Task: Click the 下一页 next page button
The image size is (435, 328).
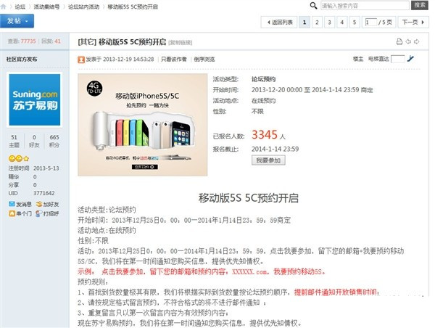Action: pyautogui.click(x=413, y=22)
